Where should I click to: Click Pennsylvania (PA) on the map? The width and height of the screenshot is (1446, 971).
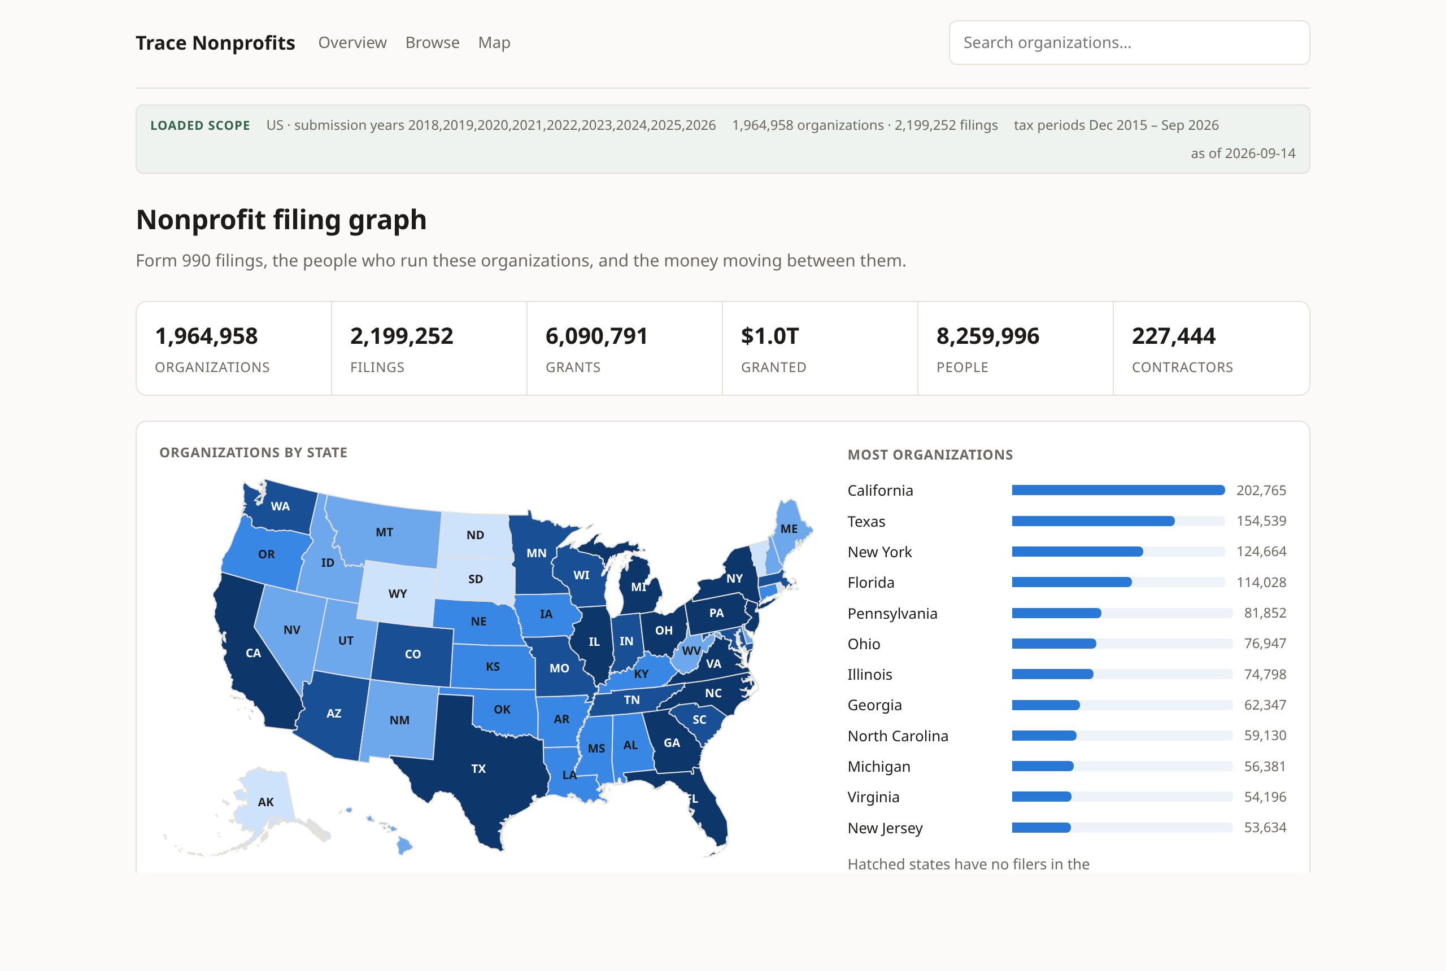[x=716, y=613]
